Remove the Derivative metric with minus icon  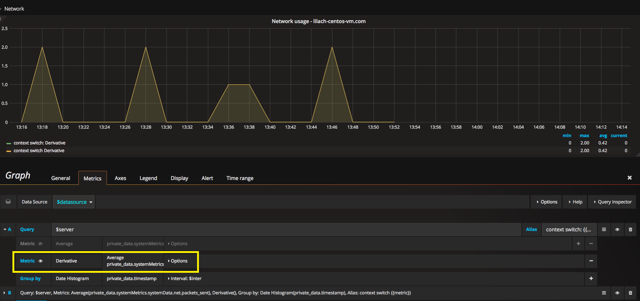coord(591,261)
